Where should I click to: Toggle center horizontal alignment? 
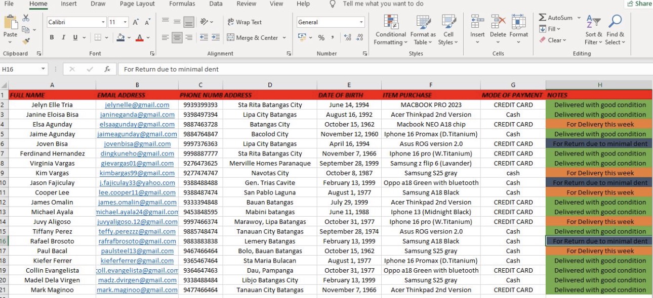pyautogui.click(x=177, y=37)
